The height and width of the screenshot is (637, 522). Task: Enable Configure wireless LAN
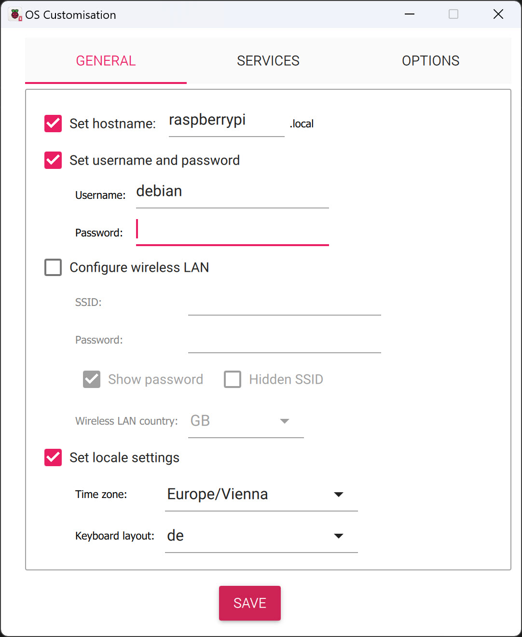(53, 267)
